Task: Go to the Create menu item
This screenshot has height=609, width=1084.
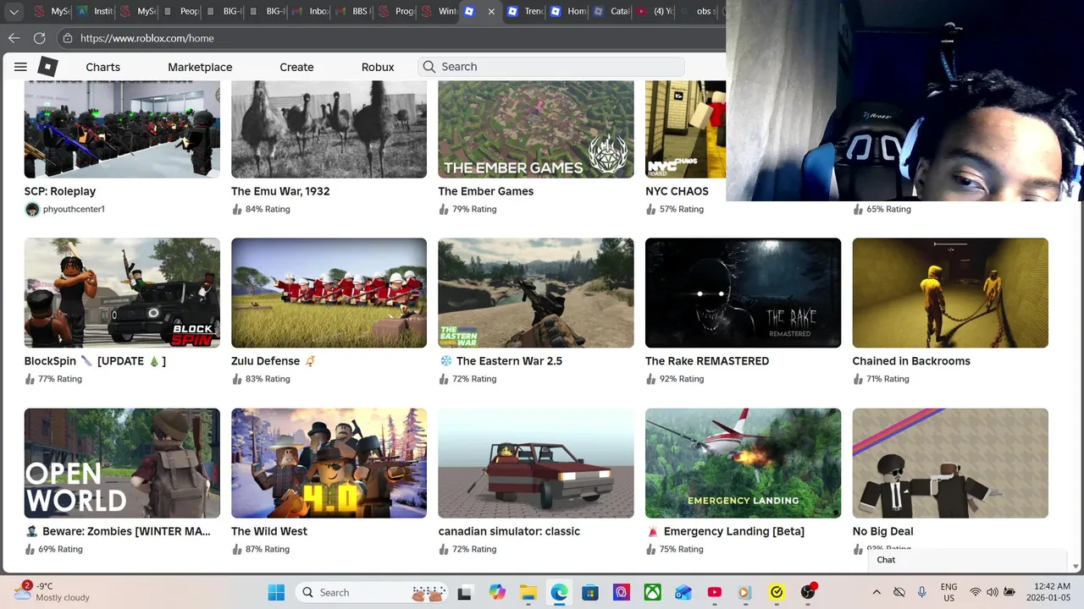Action: pos(296,67)
